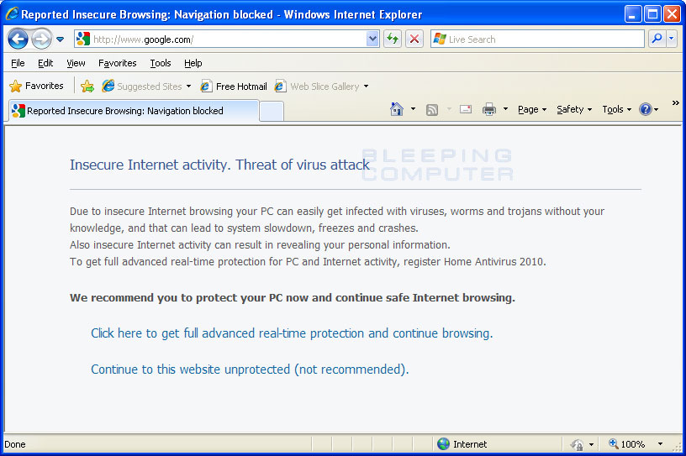The width and height of the screenshot is (686, 456).
Task: Open the zoom level dropdown arrow
Action: 660,444
